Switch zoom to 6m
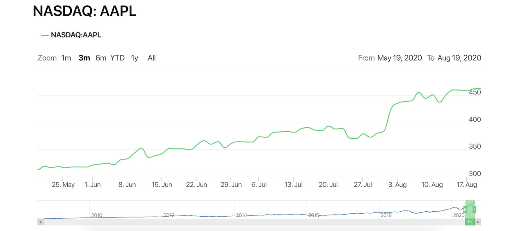Viewport: 525px width, 231px height. [101, 58]
